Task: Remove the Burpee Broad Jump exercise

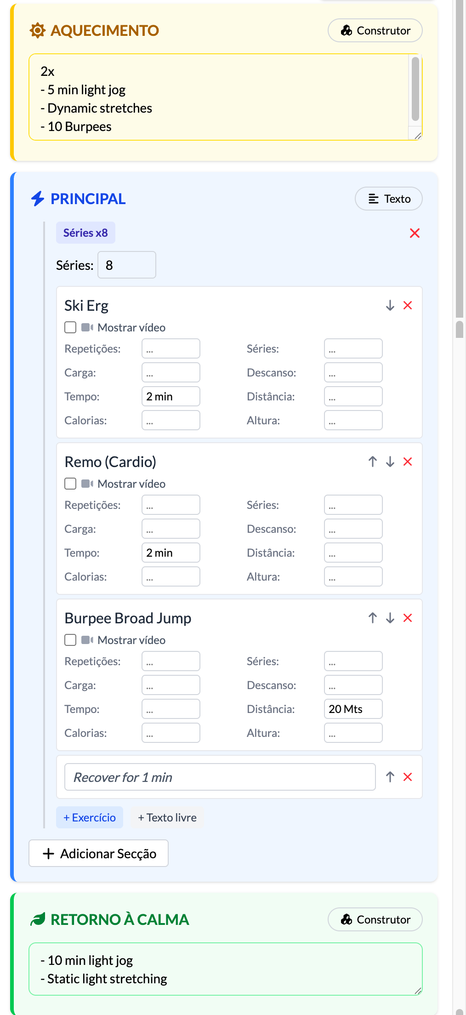Action: [x=408, y=618]
